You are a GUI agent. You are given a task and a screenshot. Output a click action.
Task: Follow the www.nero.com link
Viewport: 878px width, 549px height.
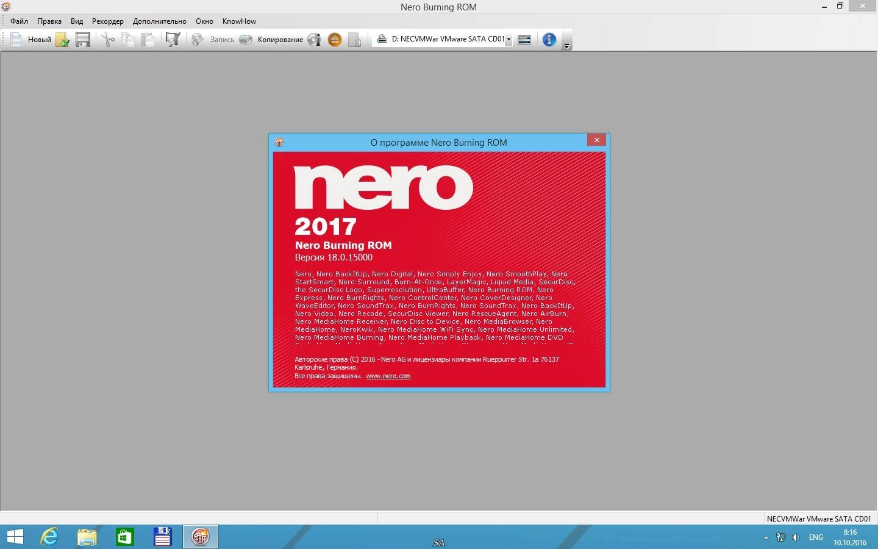click(388, 376)
